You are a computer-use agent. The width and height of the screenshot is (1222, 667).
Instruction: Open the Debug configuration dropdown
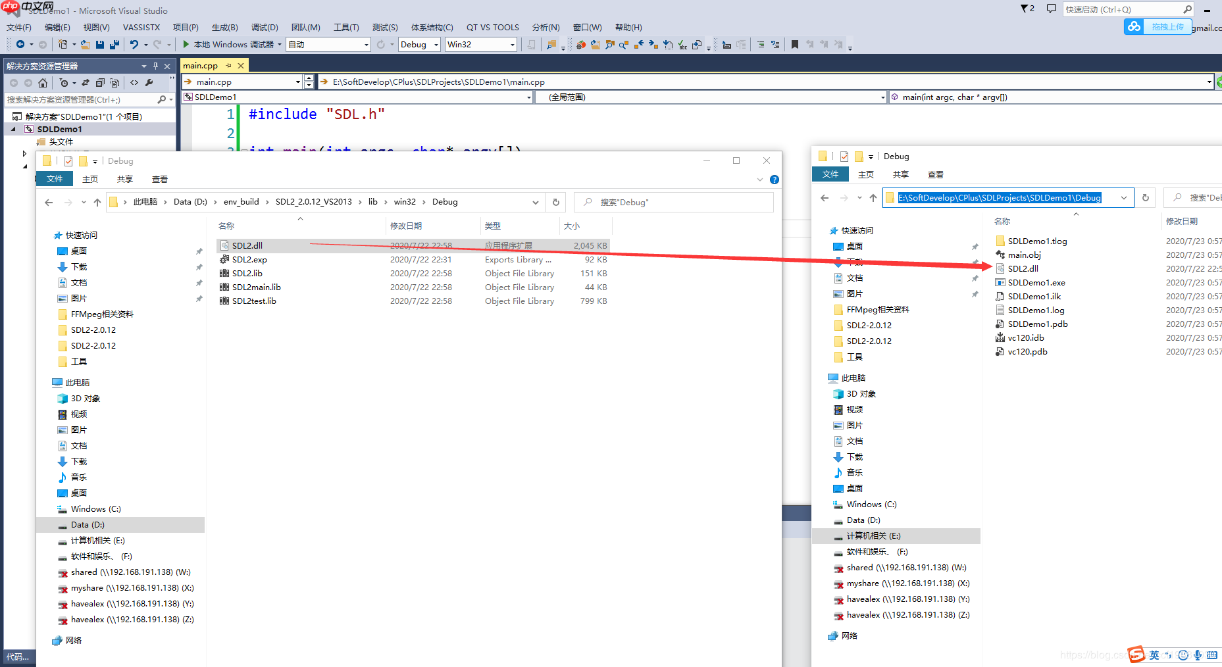coord(436,44)
